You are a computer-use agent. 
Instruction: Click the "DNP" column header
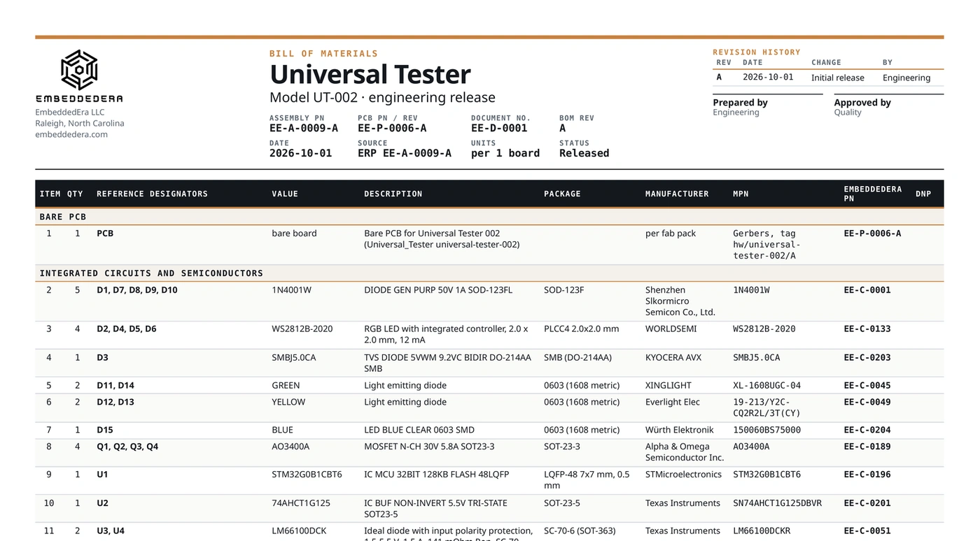[923, 194]
